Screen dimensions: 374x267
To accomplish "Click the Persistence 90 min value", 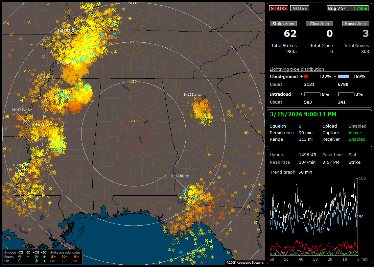I will tap(305, 133).
